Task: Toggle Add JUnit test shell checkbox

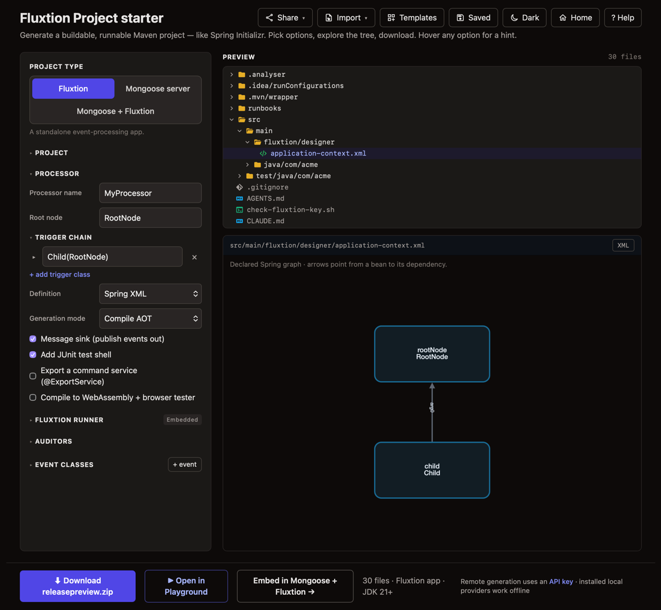Action: pos(33,355)
